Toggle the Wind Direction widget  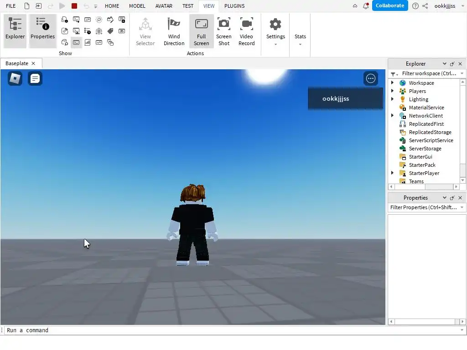174,31
